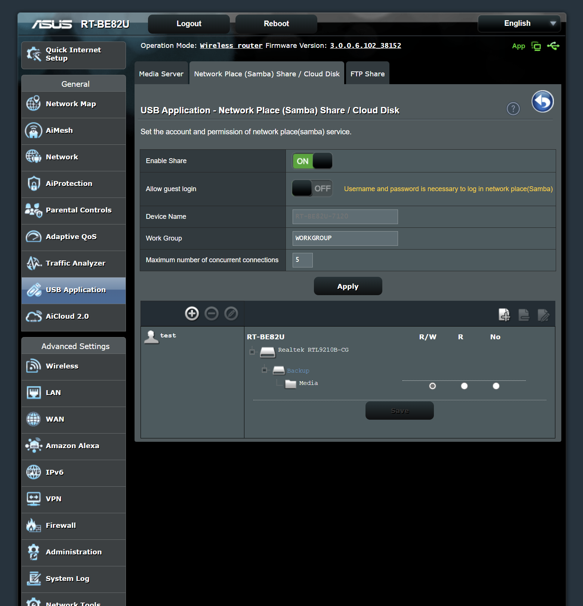This screenshot has width=583, height=606.
Task: Click the Traffic Analyzer icon
Action: tap(34, 263)
